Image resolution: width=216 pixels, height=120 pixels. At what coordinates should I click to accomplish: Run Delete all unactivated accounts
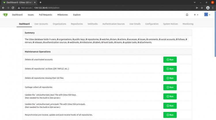pos(170,59)
